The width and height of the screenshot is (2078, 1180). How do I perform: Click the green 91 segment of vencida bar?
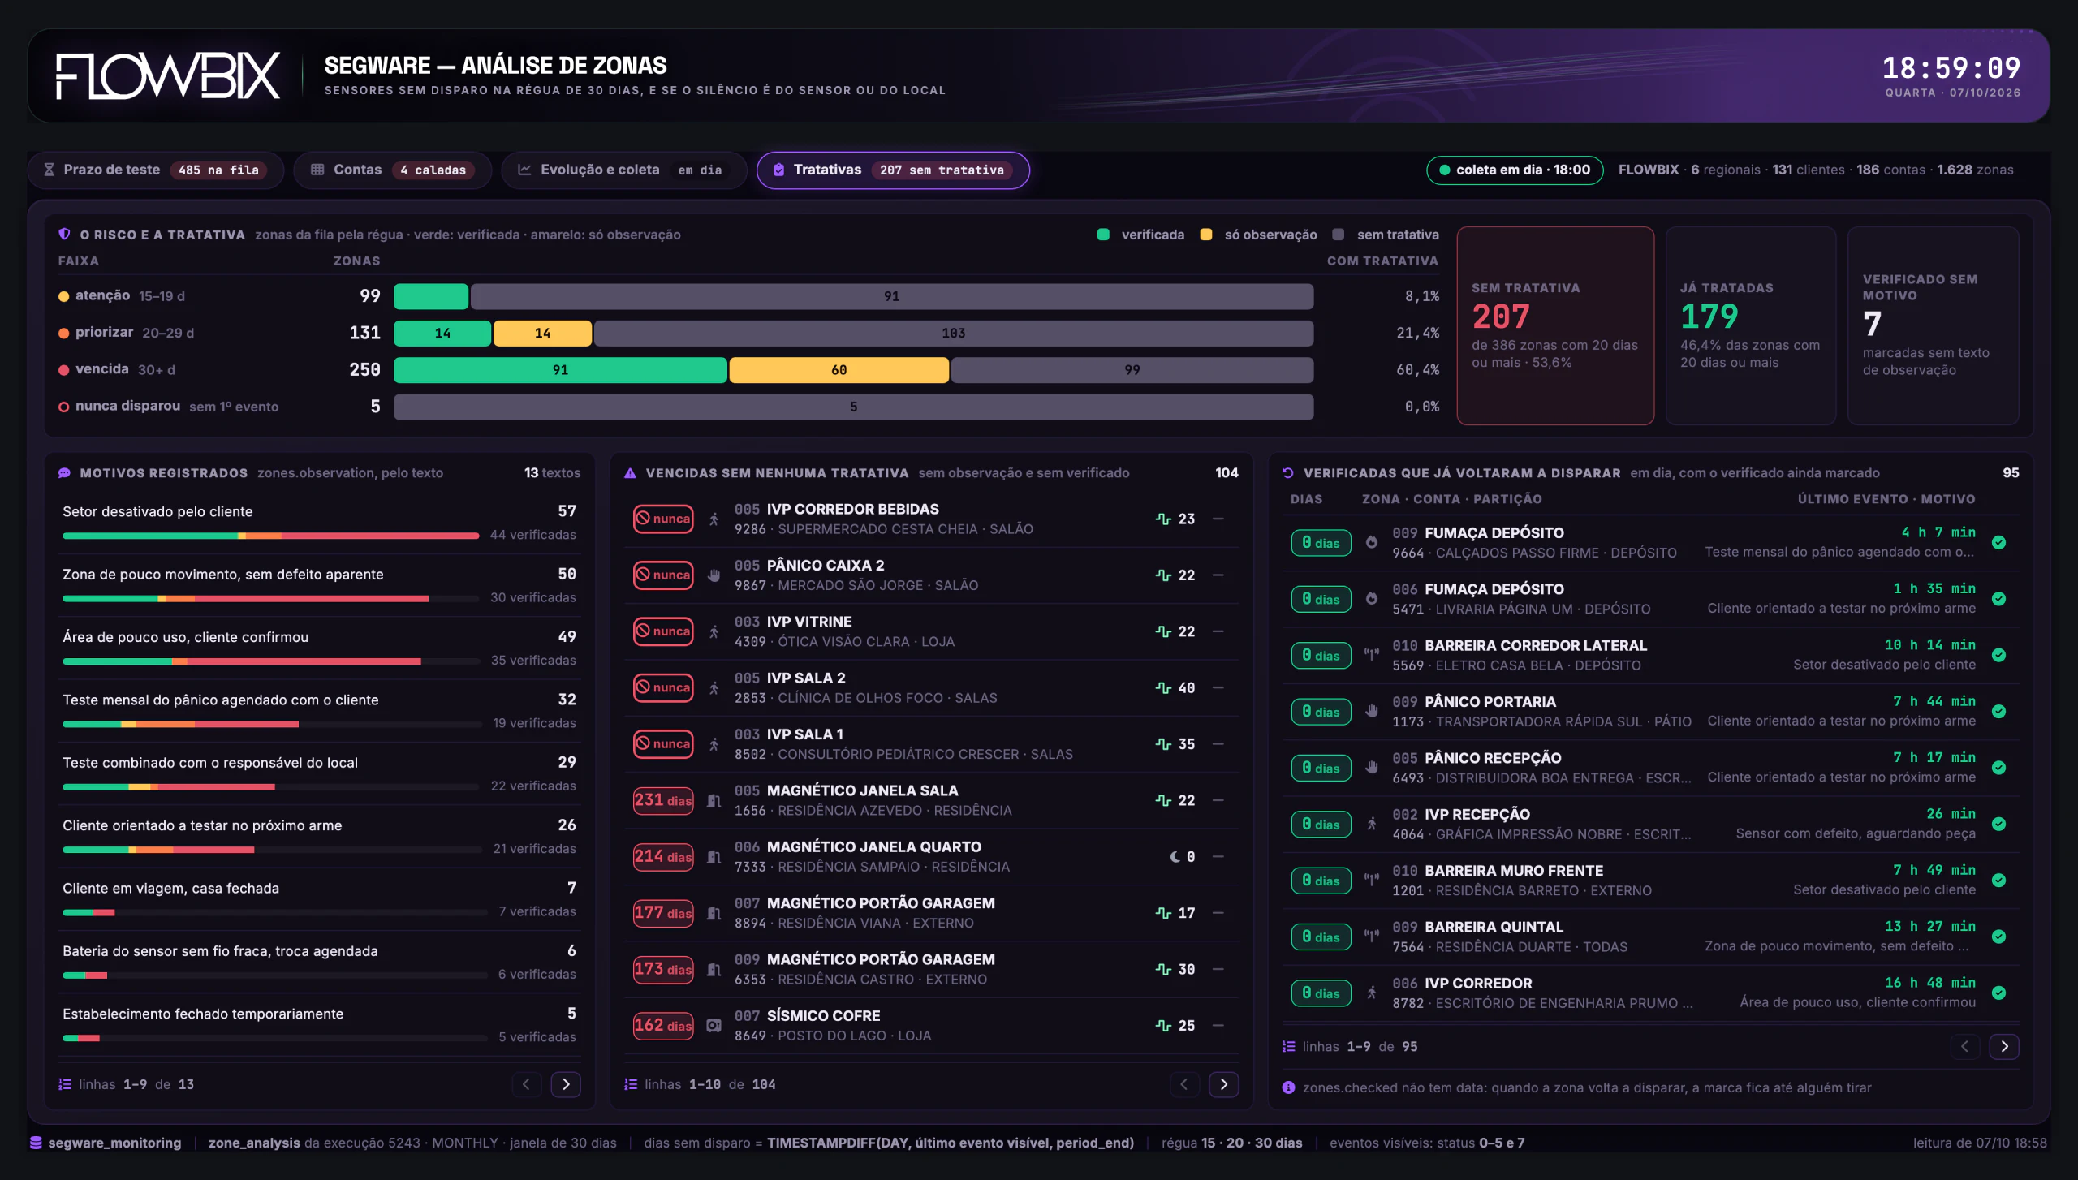[x=560, y=370]
